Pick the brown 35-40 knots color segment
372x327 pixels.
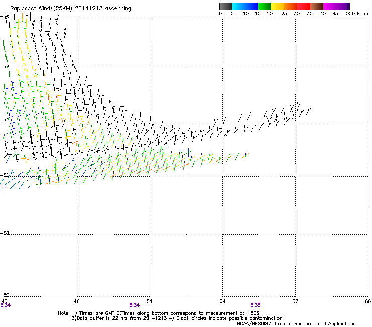[x=317, y=6]
